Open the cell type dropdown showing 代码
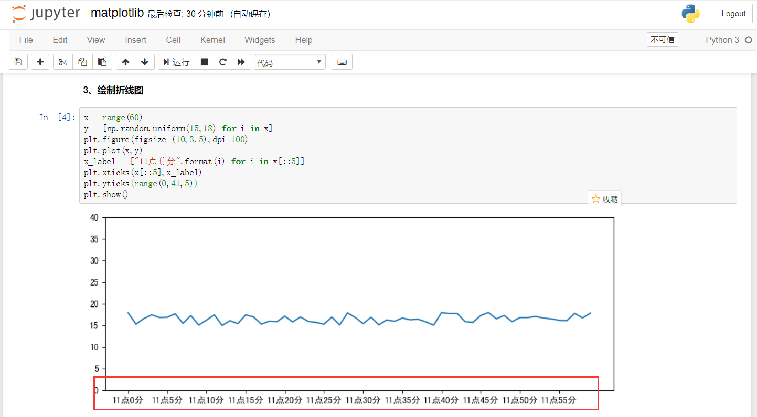The width and height of the screenshot is (757, 417). (290, 61)
